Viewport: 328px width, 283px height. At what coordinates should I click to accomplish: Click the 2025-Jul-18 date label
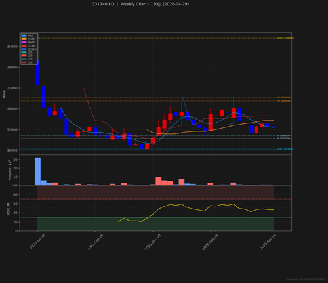(37, 242)
